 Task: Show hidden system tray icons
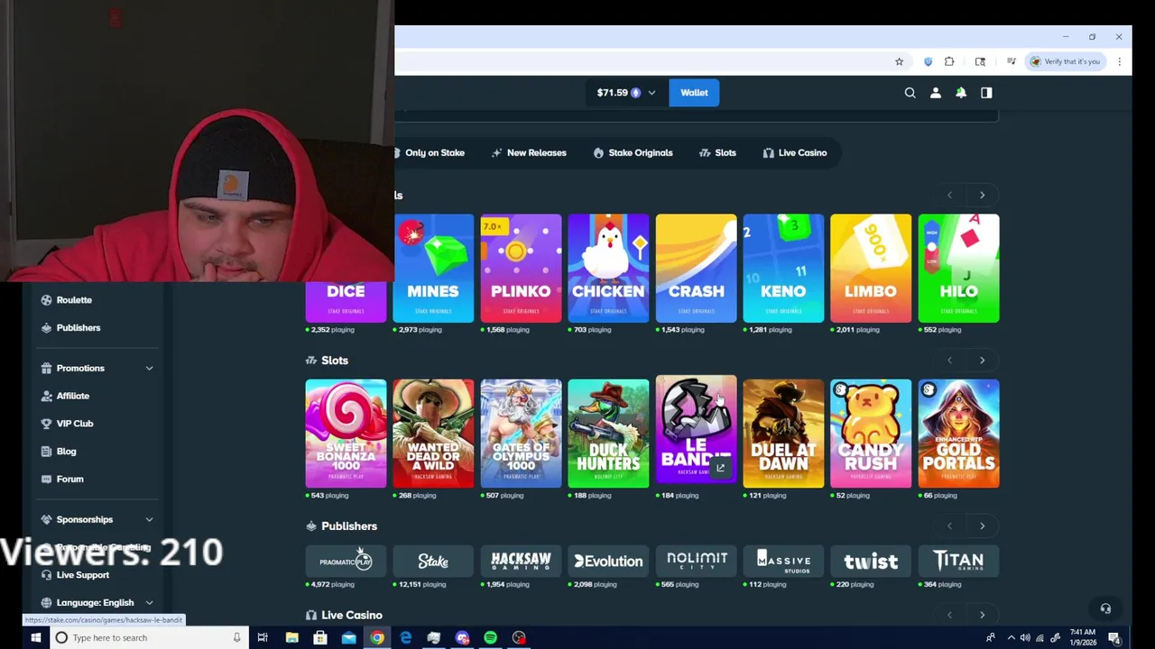point(1011,638)
